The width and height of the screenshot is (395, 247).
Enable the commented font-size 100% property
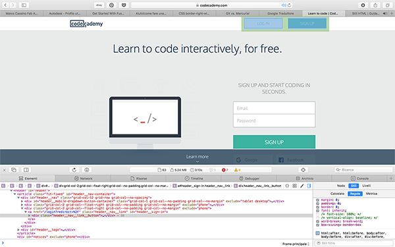[317, 214]
